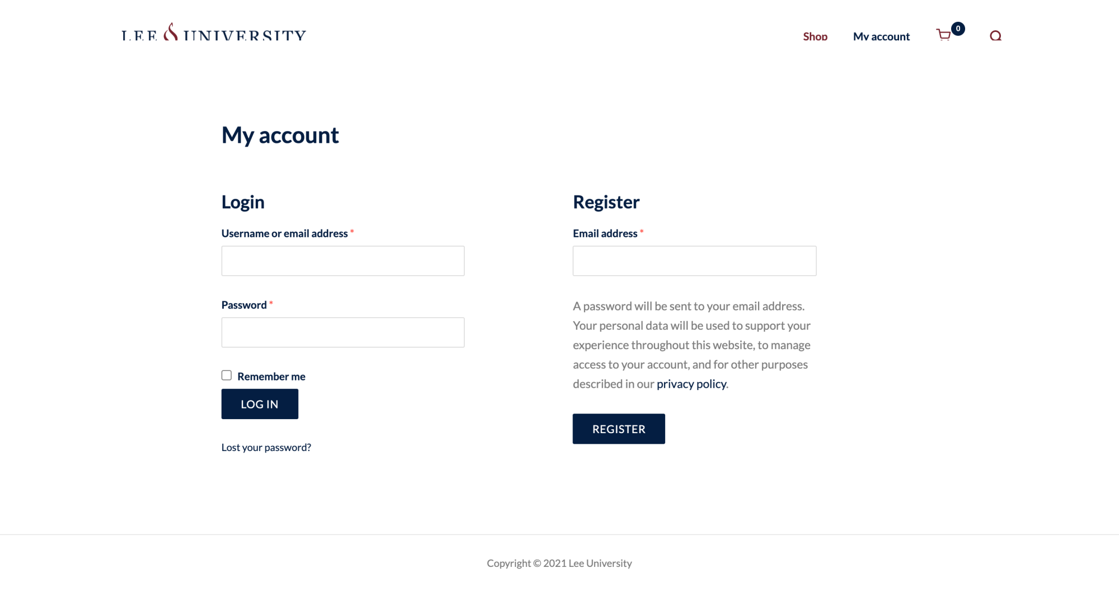Click the search magnifier icon
This screenshot has width=1119, height=591.
[995, 36]
